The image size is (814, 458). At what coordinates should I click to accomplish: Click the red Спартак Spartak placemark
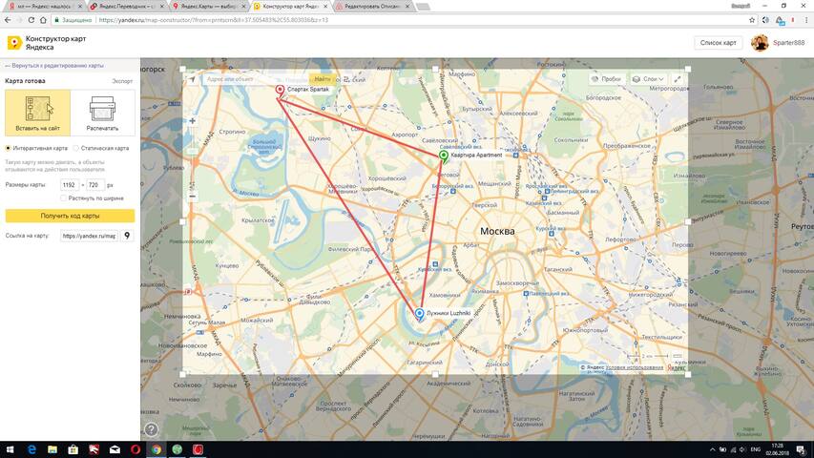280,91
